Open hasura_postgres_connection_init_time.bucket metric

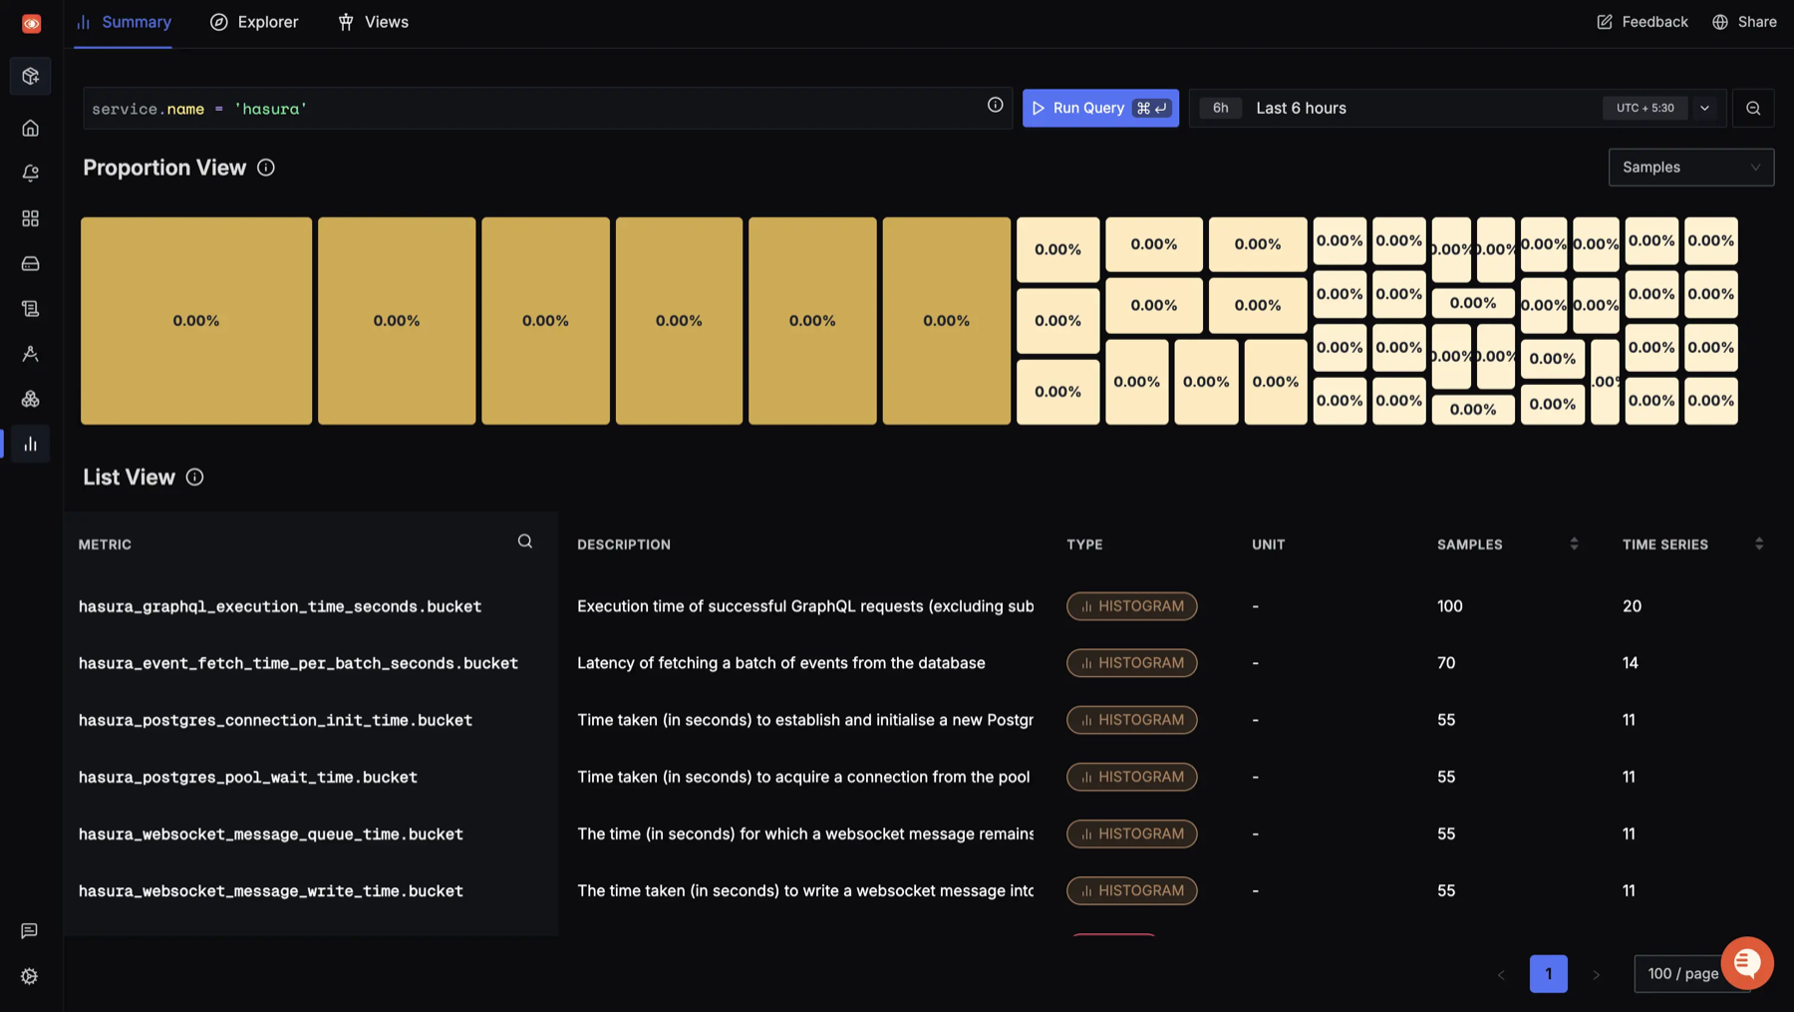(275, 720)
